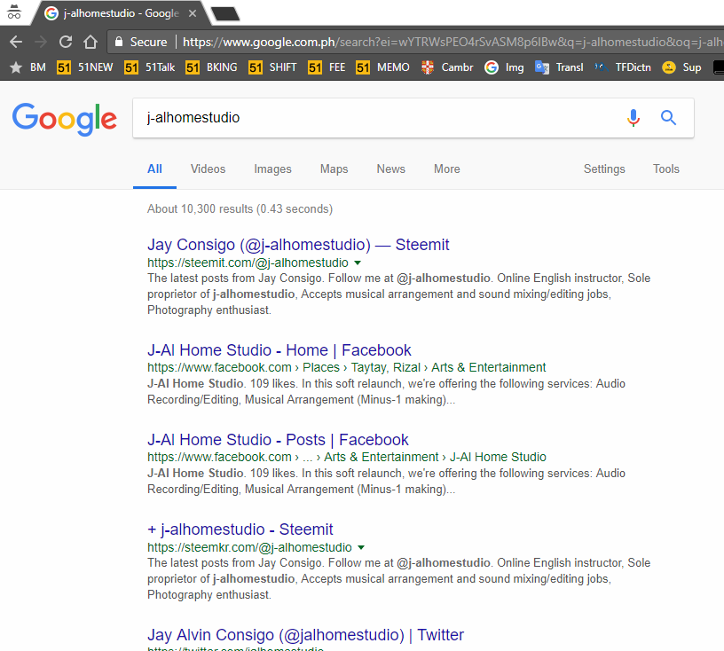Switch to the Images search tab
This screenshot has height=651, width=724.
coord(272,169)
